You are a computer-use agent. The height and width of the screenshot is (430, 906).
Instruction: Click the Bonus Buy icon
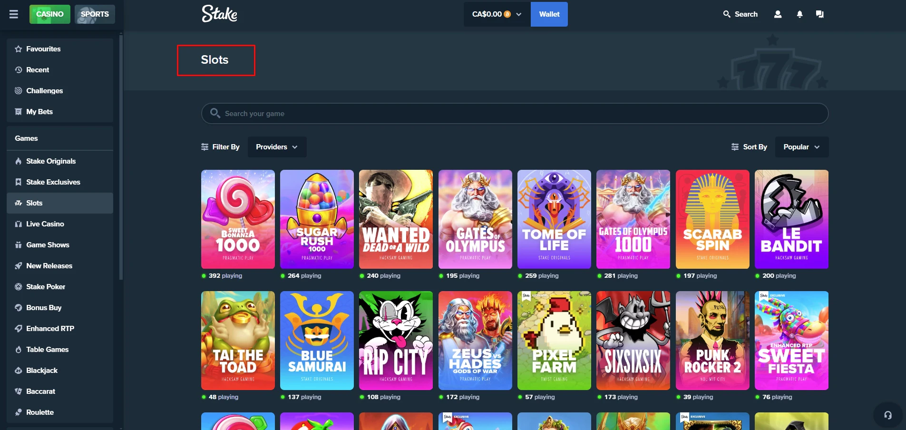pos(19,308)
